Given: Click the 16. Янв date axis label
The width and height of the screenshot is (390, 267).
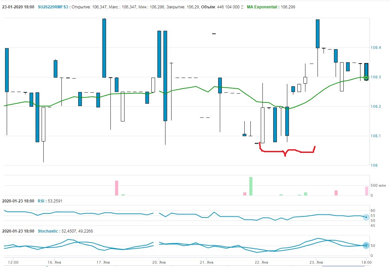Looking at the screenshot, I should point(54,262).
